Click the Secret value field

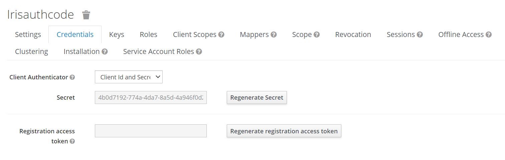pos(151,98)
